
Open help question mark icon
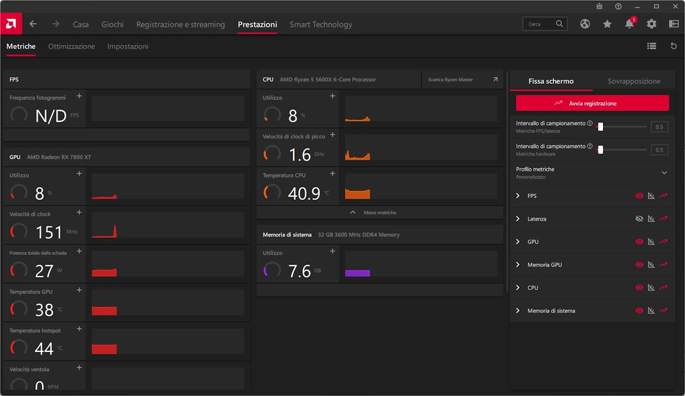(619, 6)
